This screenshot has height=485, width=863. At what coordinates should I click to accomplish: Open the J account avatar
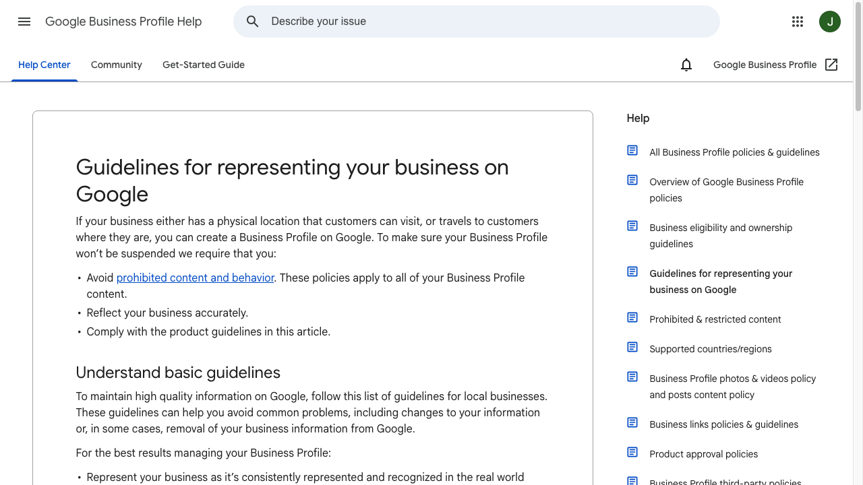pos(830,22)
